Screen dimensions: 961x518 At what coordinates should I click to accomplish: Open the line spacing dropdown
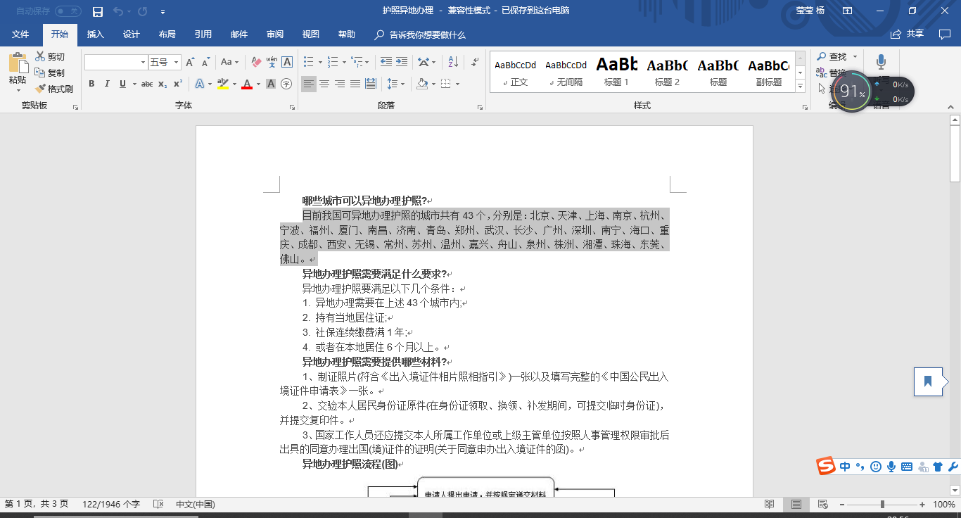pyautogui.click(x=396, y=84)
